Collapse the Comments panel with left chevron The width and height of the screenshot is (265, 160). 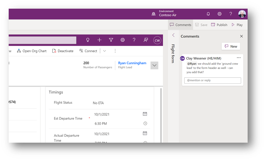(x=173, y=35)
